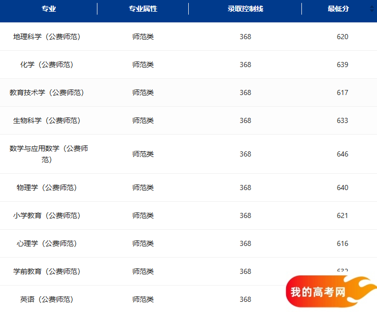Click 师范类 attribute in 小学教育 row

(143, 215)
